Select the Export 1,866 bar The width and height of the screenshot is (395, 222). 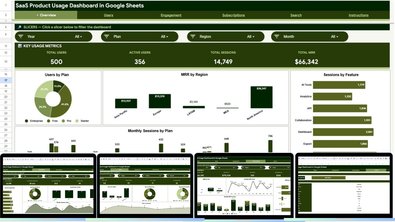[x=340, y=144]
